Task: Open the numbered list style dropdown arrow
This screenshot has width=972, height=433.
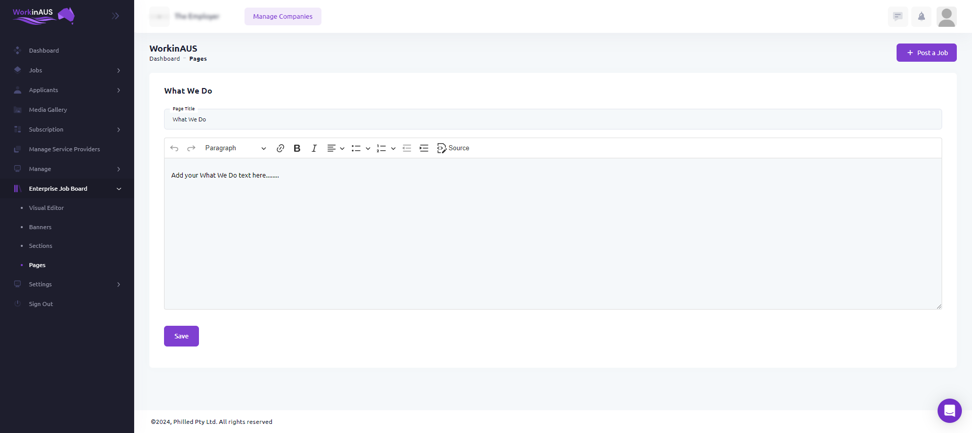Action: pyautogui.click(x=393, y=148)
